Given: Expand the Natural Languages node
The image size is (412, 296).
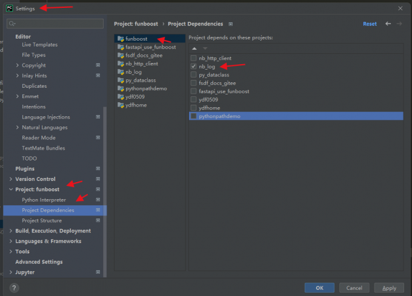Looking at the screenshot, I should click(x=18, y=127).
